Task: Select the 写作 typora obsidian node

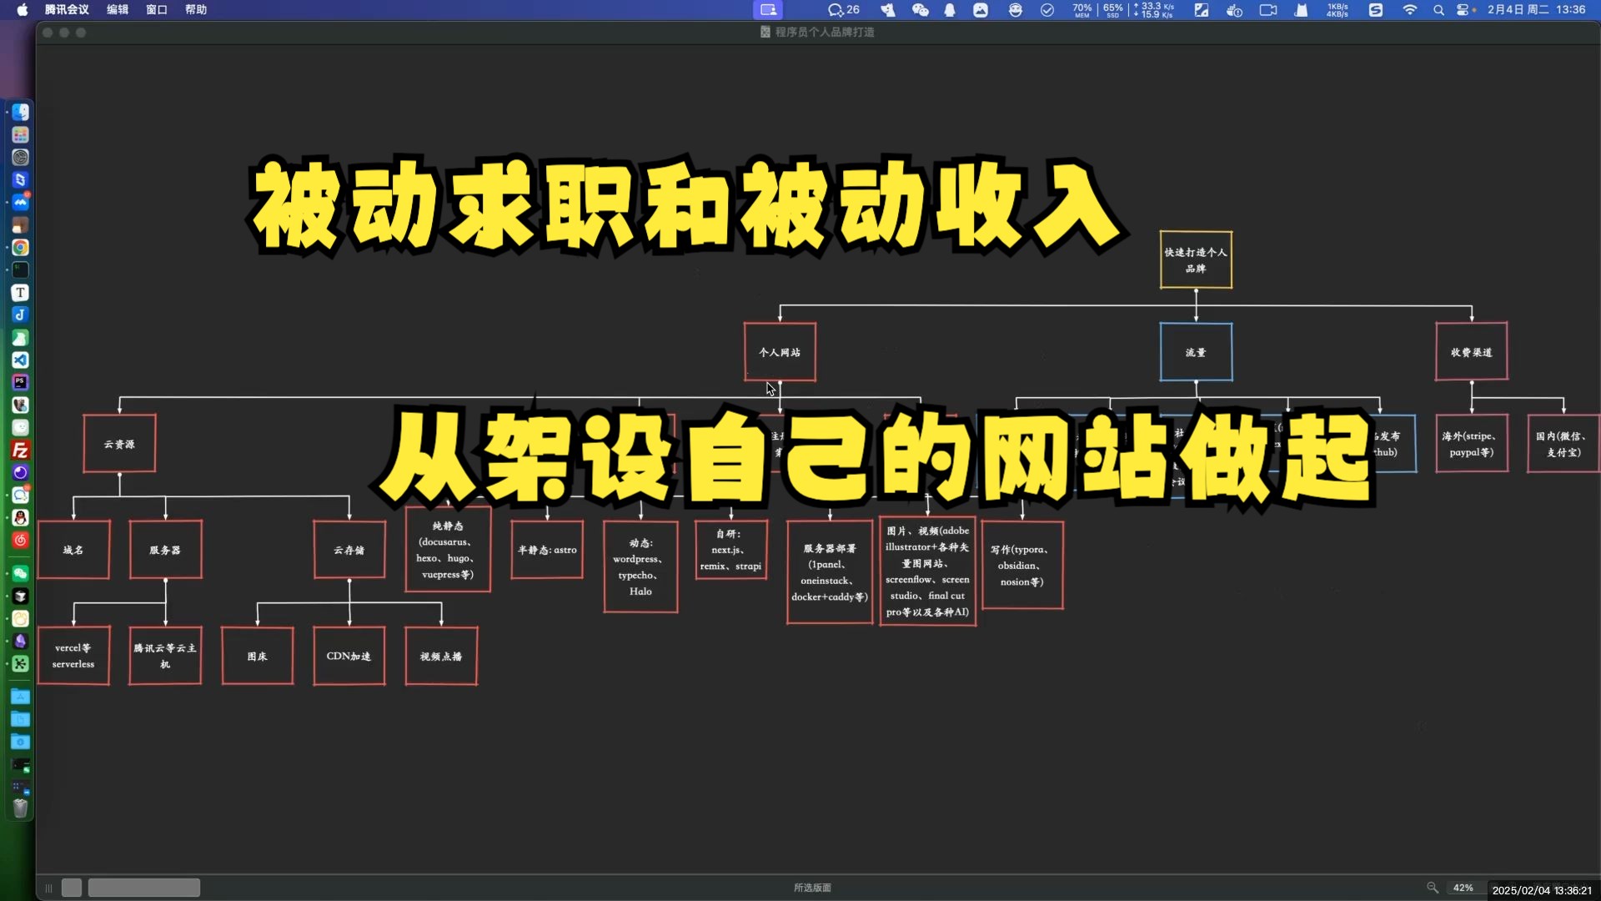Action: (1022, 566)
